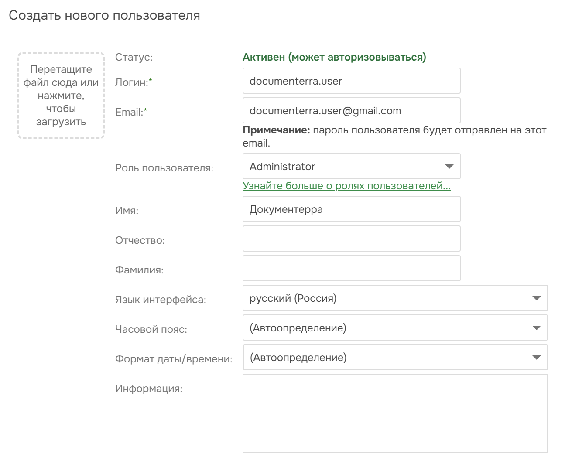Focus the empty Фамилия input field
This screenshot has height=471, width=565.
tap(351, 269)
